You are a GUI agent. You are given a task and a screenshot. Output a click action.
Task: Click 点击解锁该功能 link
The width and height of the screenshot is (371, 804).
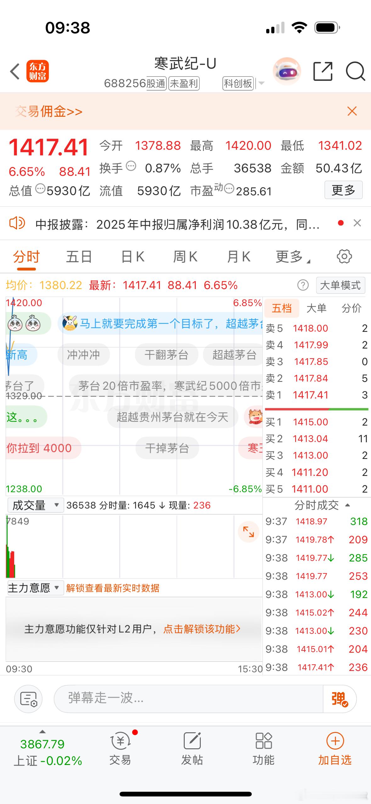[x=202, y=629]
